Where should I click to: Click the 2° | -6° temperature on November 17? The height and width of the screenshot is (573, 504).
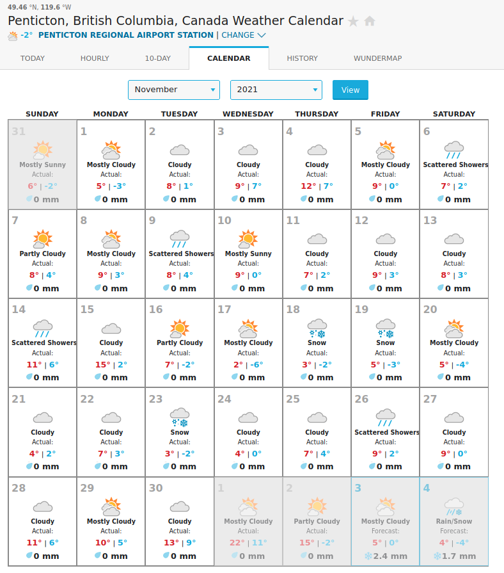point(248,365)
